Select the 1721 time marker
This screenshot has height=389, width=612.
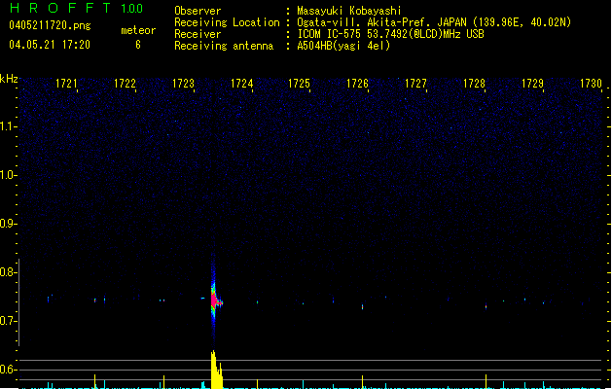[67, 85]
